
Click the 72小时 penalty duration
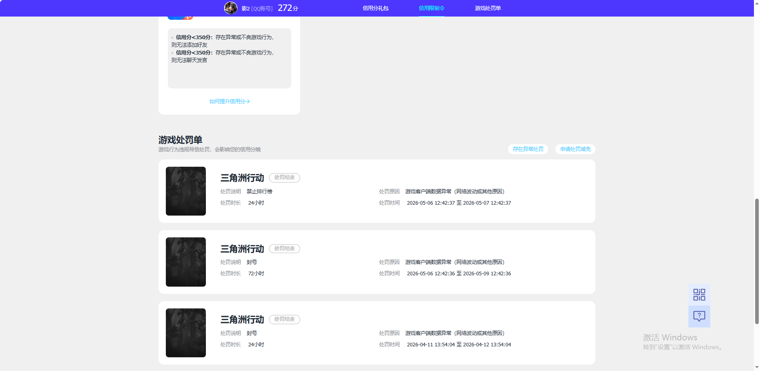pos(256,274)
